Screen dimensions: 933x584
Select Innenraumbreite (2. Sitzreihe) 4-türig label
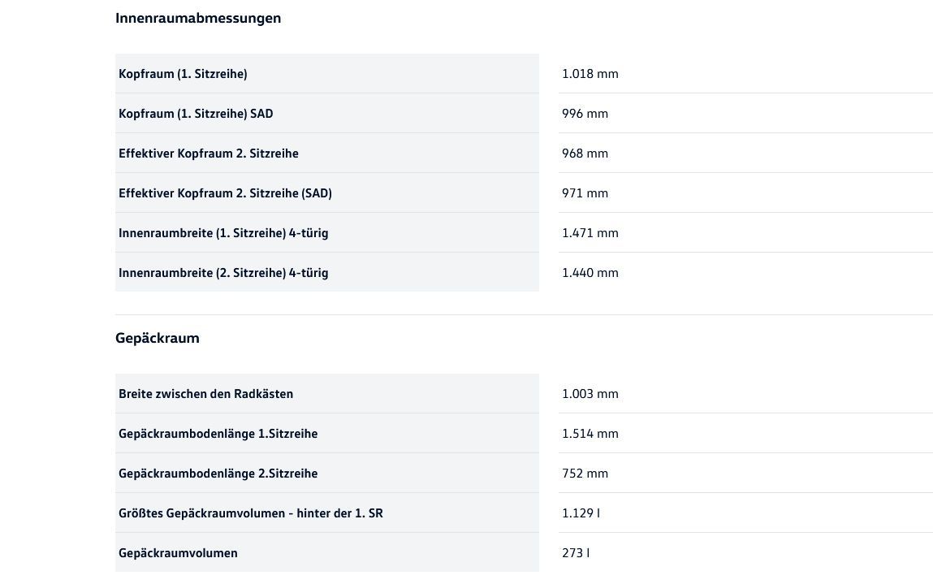(x=223, y=273)
